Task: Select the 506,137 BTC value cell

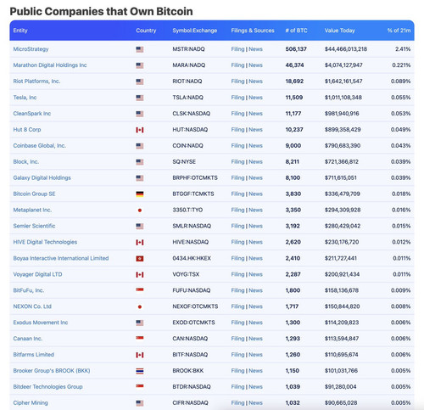Action: (296, 49)
